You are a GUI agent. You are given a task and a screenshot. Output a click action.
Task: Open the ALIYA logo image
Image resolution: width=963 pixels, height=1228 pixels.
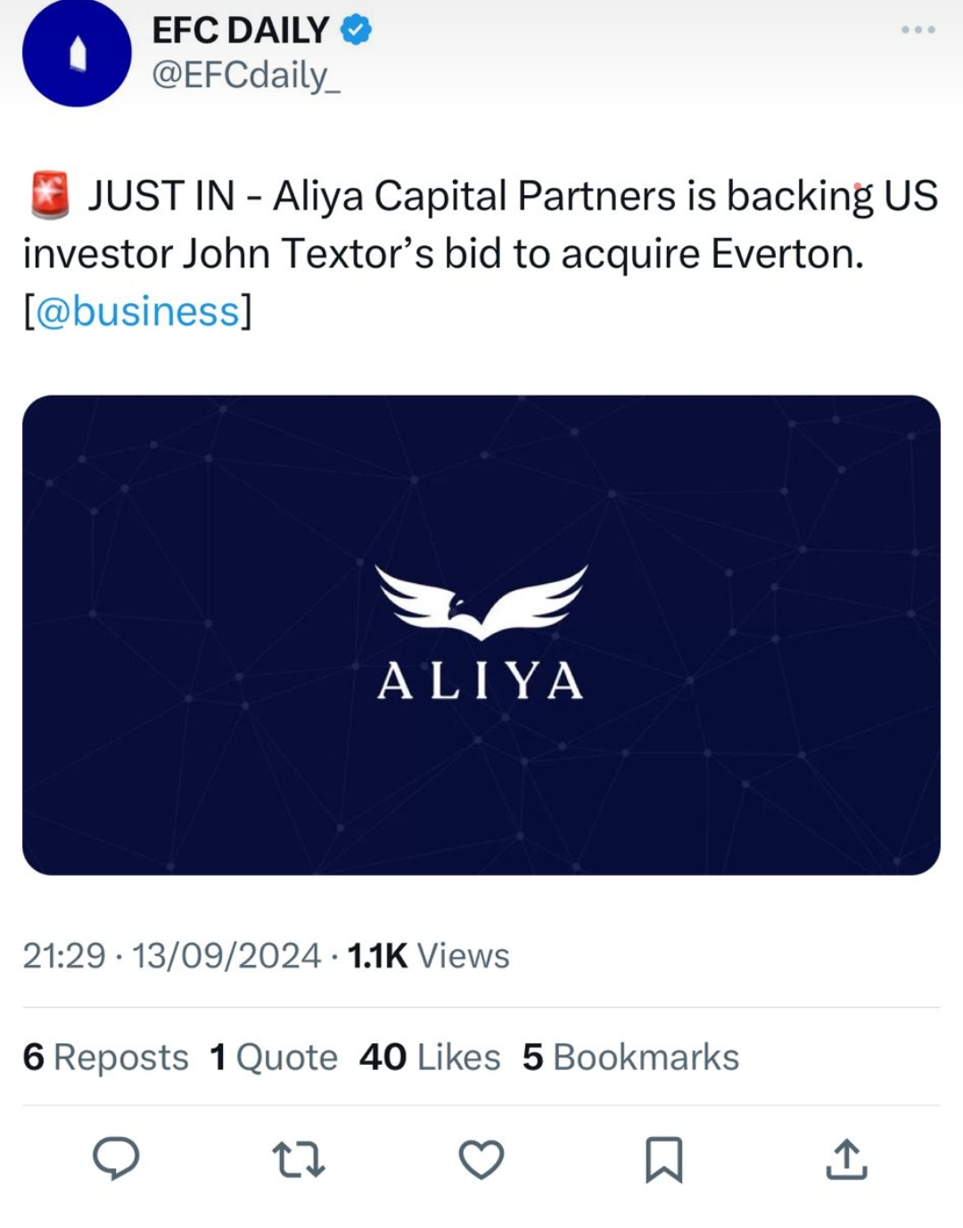481,634
